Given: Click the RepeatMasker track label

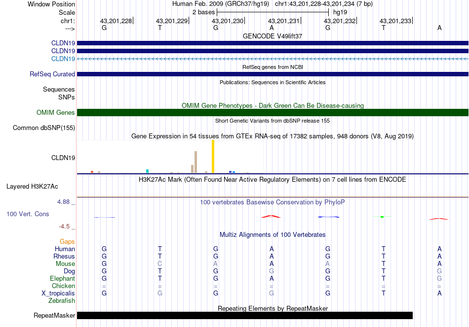Looking at the screenshot, I should coord(54,315).
